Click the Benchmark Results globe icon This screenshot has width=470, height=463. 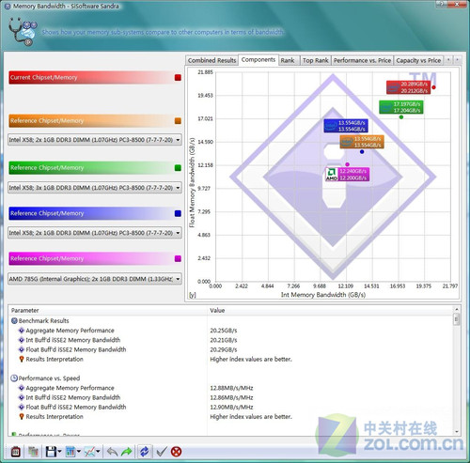pyautogui.click(x=14, y=320)
